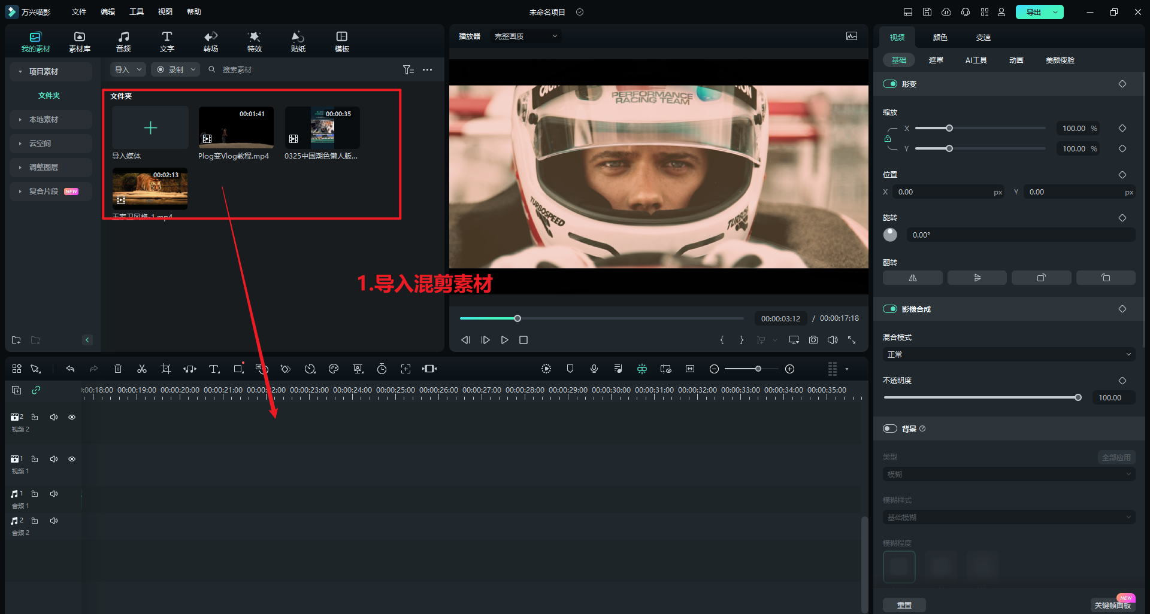Select the crop tool in timeline toolbar
This screenshot has width=1150, height=614.
(x=166, y=369)
